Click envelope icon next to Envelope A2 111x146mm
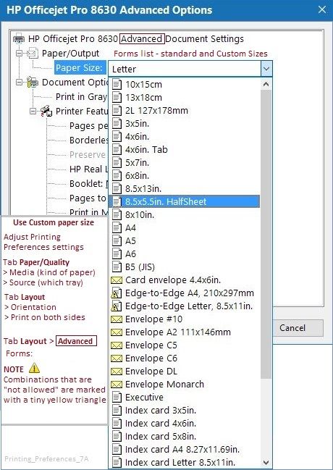The width and height of the screenshot is (333, 470). point(117,332)
